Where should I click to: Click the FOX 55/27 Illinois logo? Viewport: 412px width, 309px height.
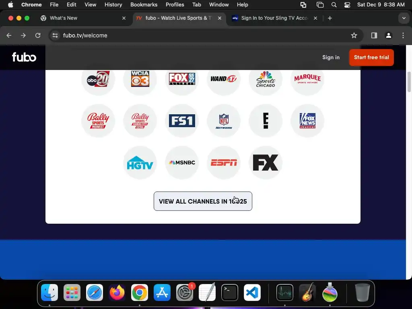(x=182, y=79)
